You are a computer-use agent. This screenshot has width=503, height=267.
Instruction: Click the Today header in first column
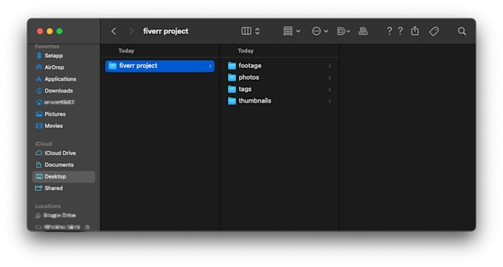pos(126,51)
